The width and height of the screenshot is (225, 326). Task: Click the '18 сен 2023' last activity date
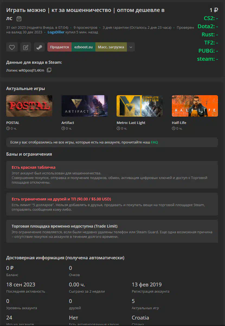click(x=21, y=285)
